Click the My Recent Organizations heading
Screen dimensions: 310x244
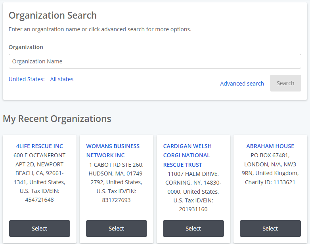[x=57, y=119]
